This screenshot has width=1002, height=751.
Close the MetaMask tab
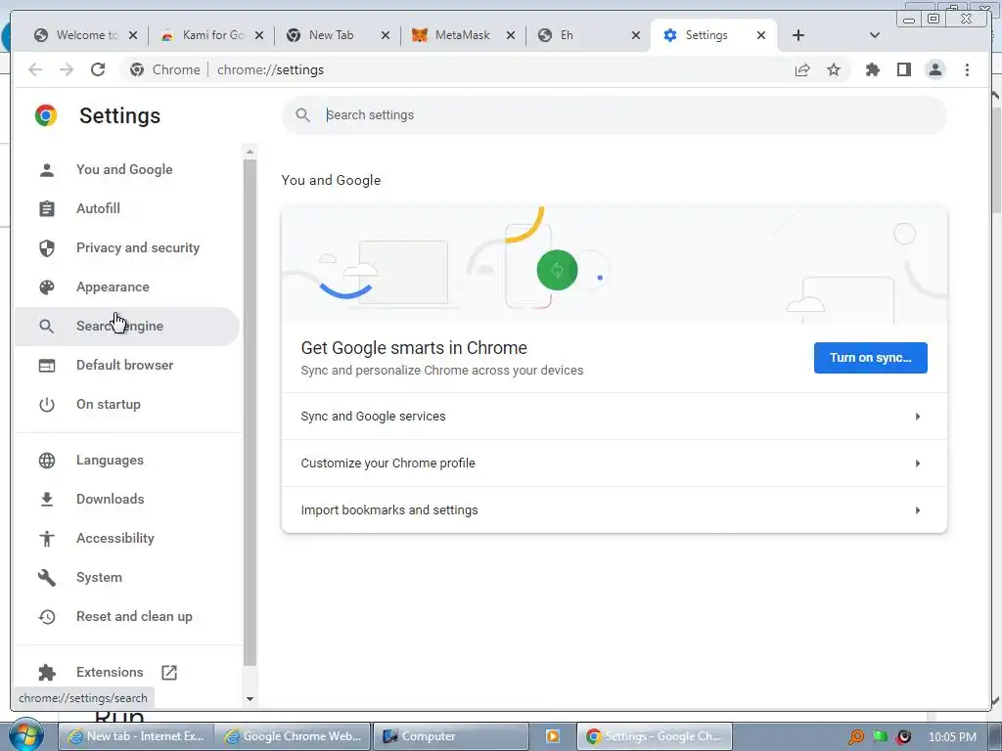pos(511,35)
